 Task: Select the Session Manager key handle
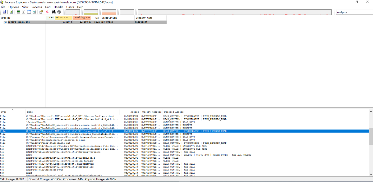point(184,161)
